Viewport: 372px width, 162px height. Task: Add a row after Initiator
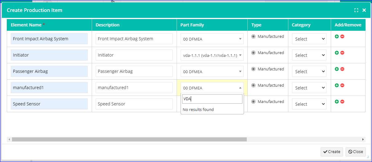[x=337, y=53]
